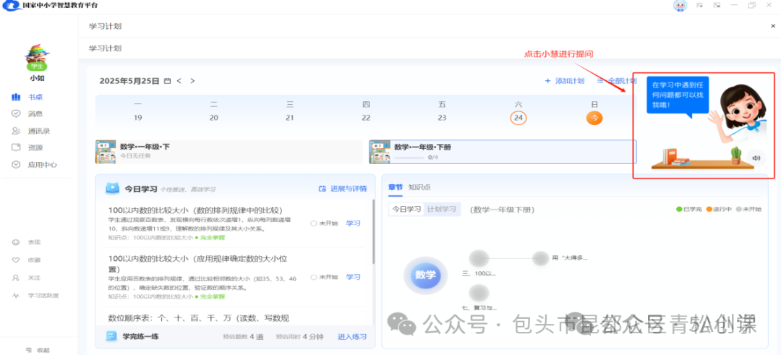Click 添加计划 to add a plan
The width and height of the screenshot is (781, 355).
564,81
